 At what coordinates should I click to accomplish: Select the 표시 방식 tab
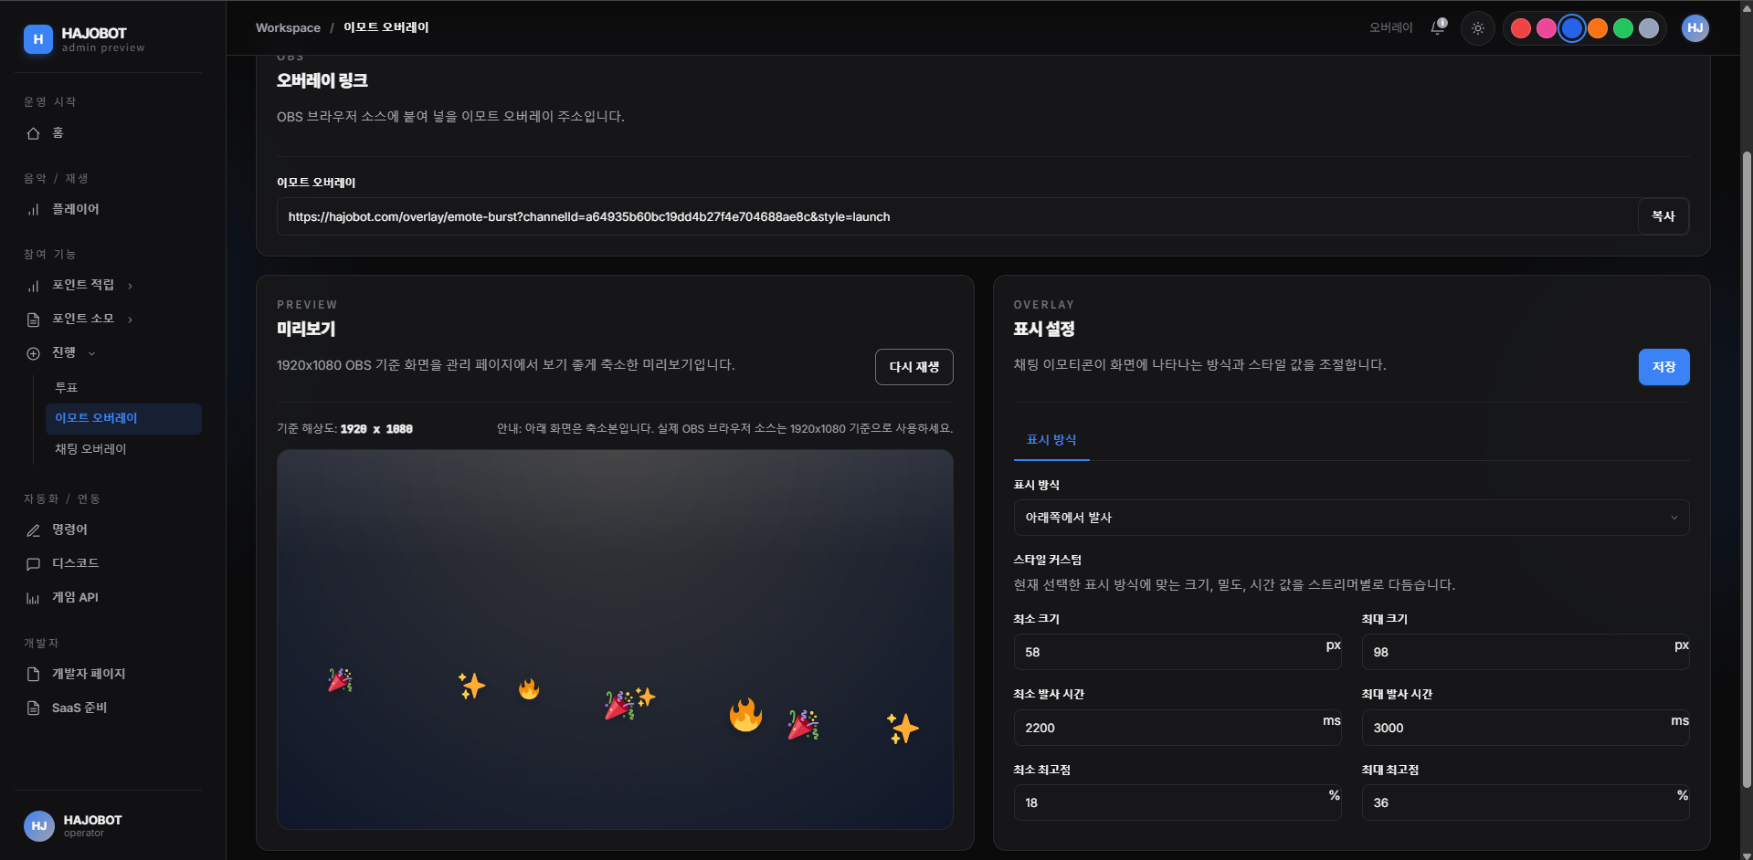point(1051,440)
